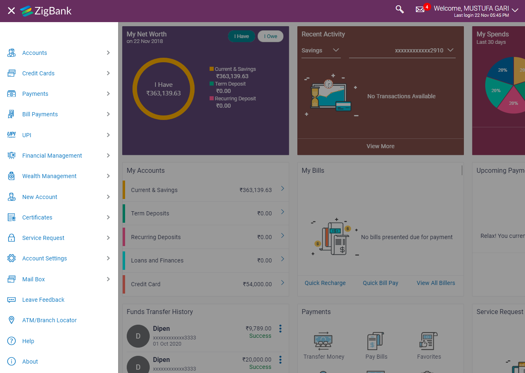525x373 pixels.
Task: Click the ATM/Branch Locator pin icon
Action: coord(11,320)
